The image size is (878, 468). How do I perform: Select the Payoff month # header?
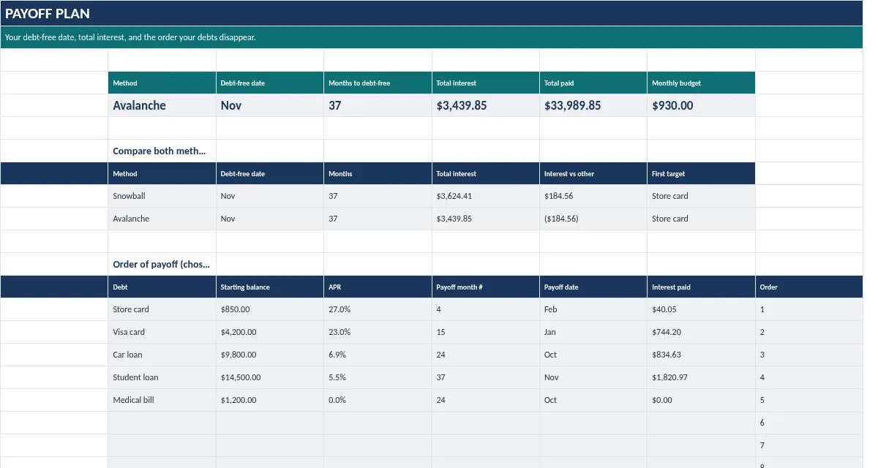pyautogui.click(x=485, y=287)
